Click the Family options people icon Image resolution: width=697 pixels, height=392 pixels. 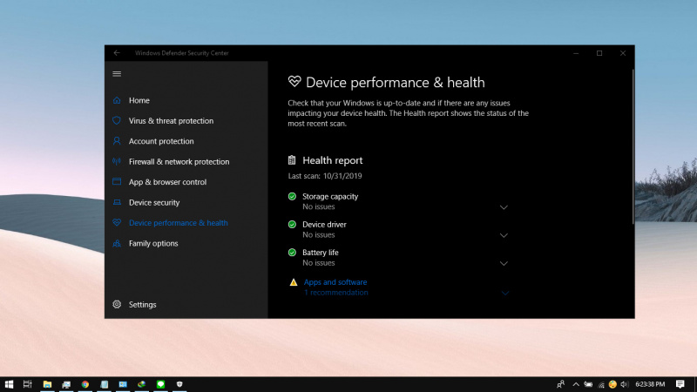[x=117, y=243]
